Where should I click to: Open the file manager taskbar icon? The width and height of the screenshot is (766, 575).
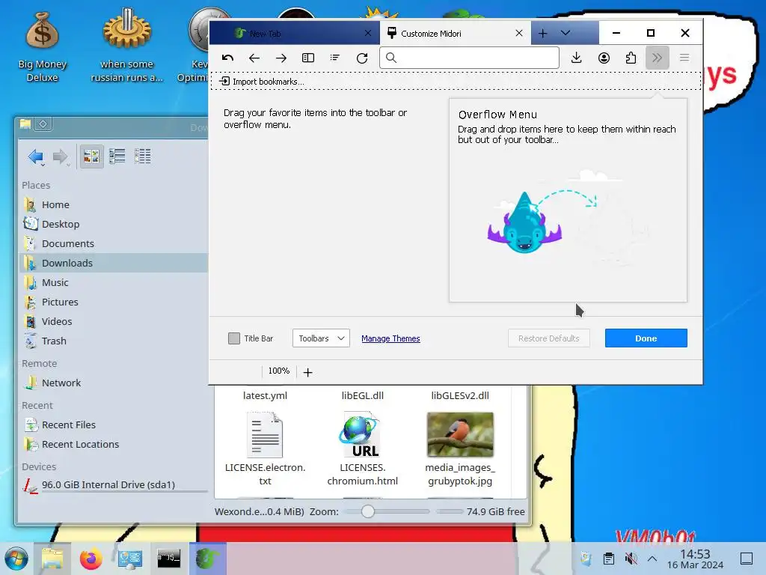52,559
